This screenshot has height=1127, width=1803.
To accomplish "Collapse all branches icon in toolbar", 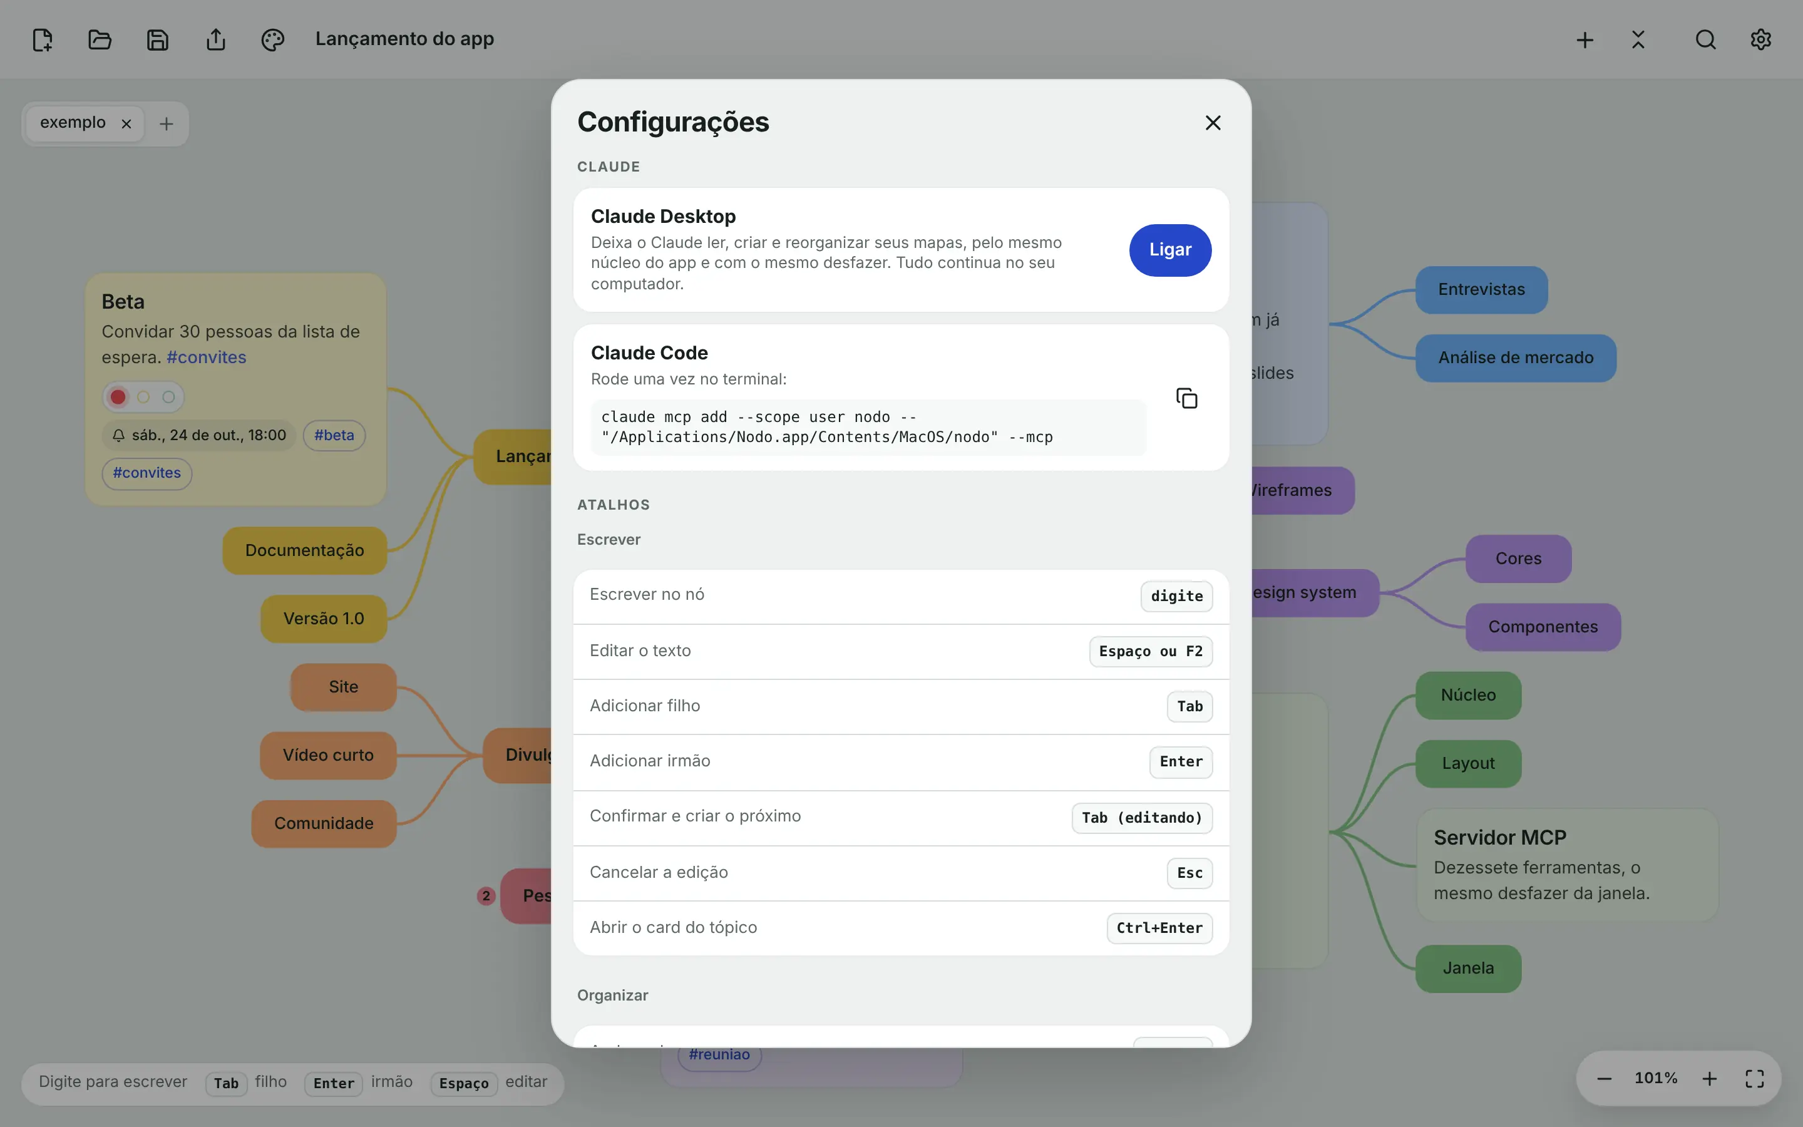I will coord(1638,39).
